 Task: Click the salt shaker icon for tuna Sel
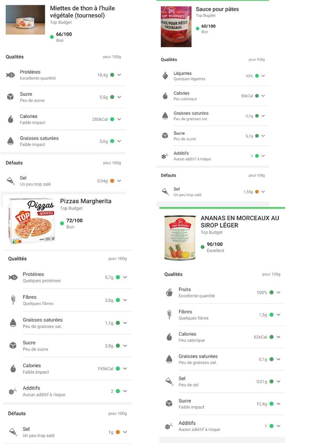click(10, 181)
